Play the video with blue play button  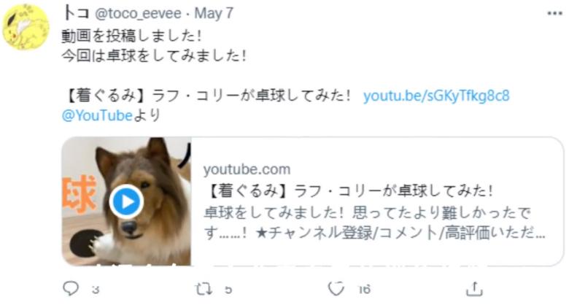126,201
